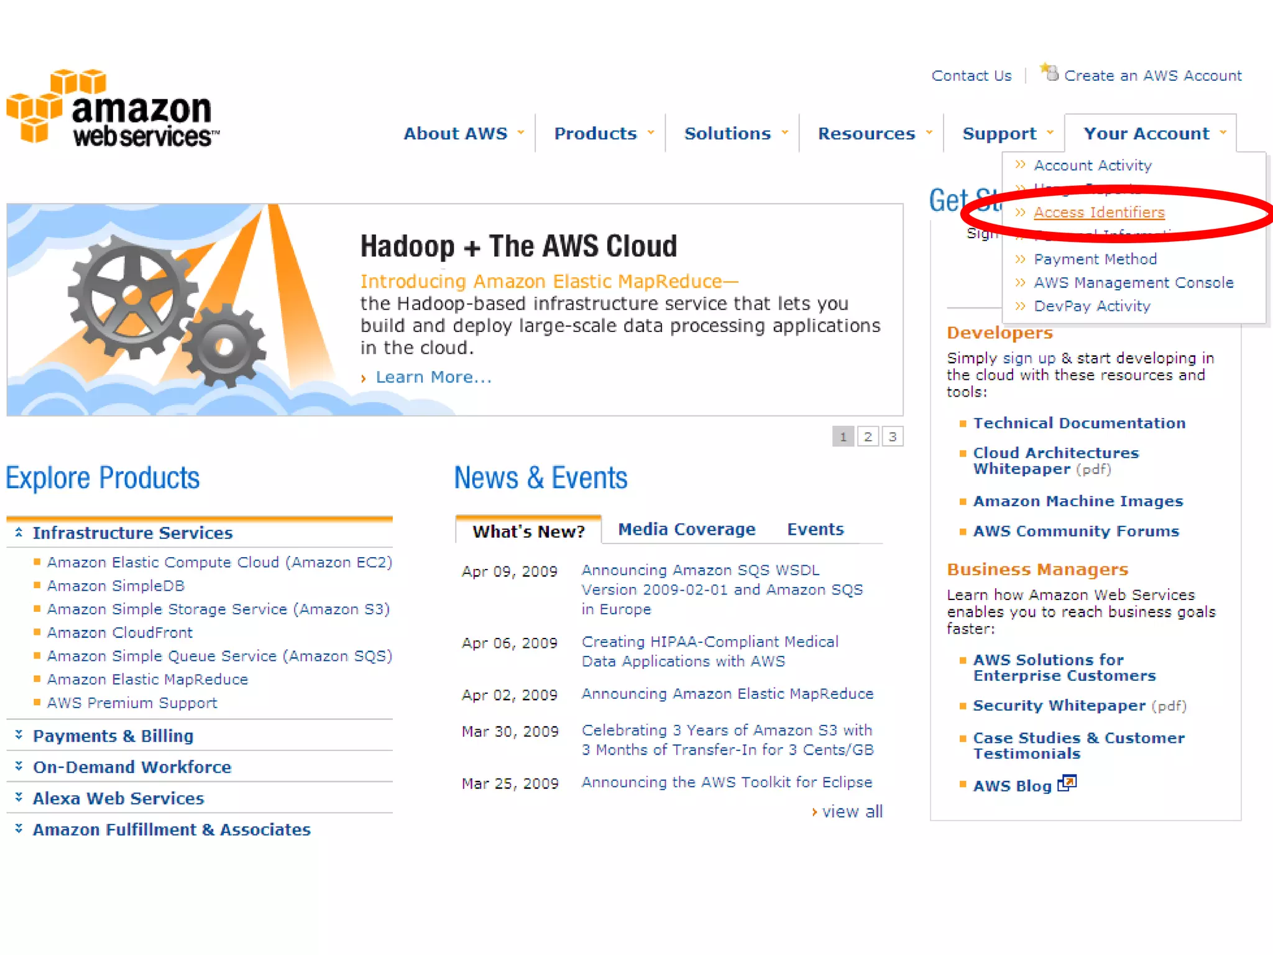Open Amazon Simple Queue Service (Amazon SQS)
Image resolution: width=1273 pixels, height=955 pixels.
click(x=219, y=656)
